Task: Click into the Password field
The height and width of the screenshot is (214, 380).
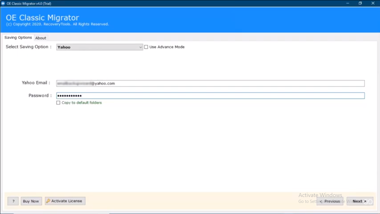Action: (x=210, y=96)
